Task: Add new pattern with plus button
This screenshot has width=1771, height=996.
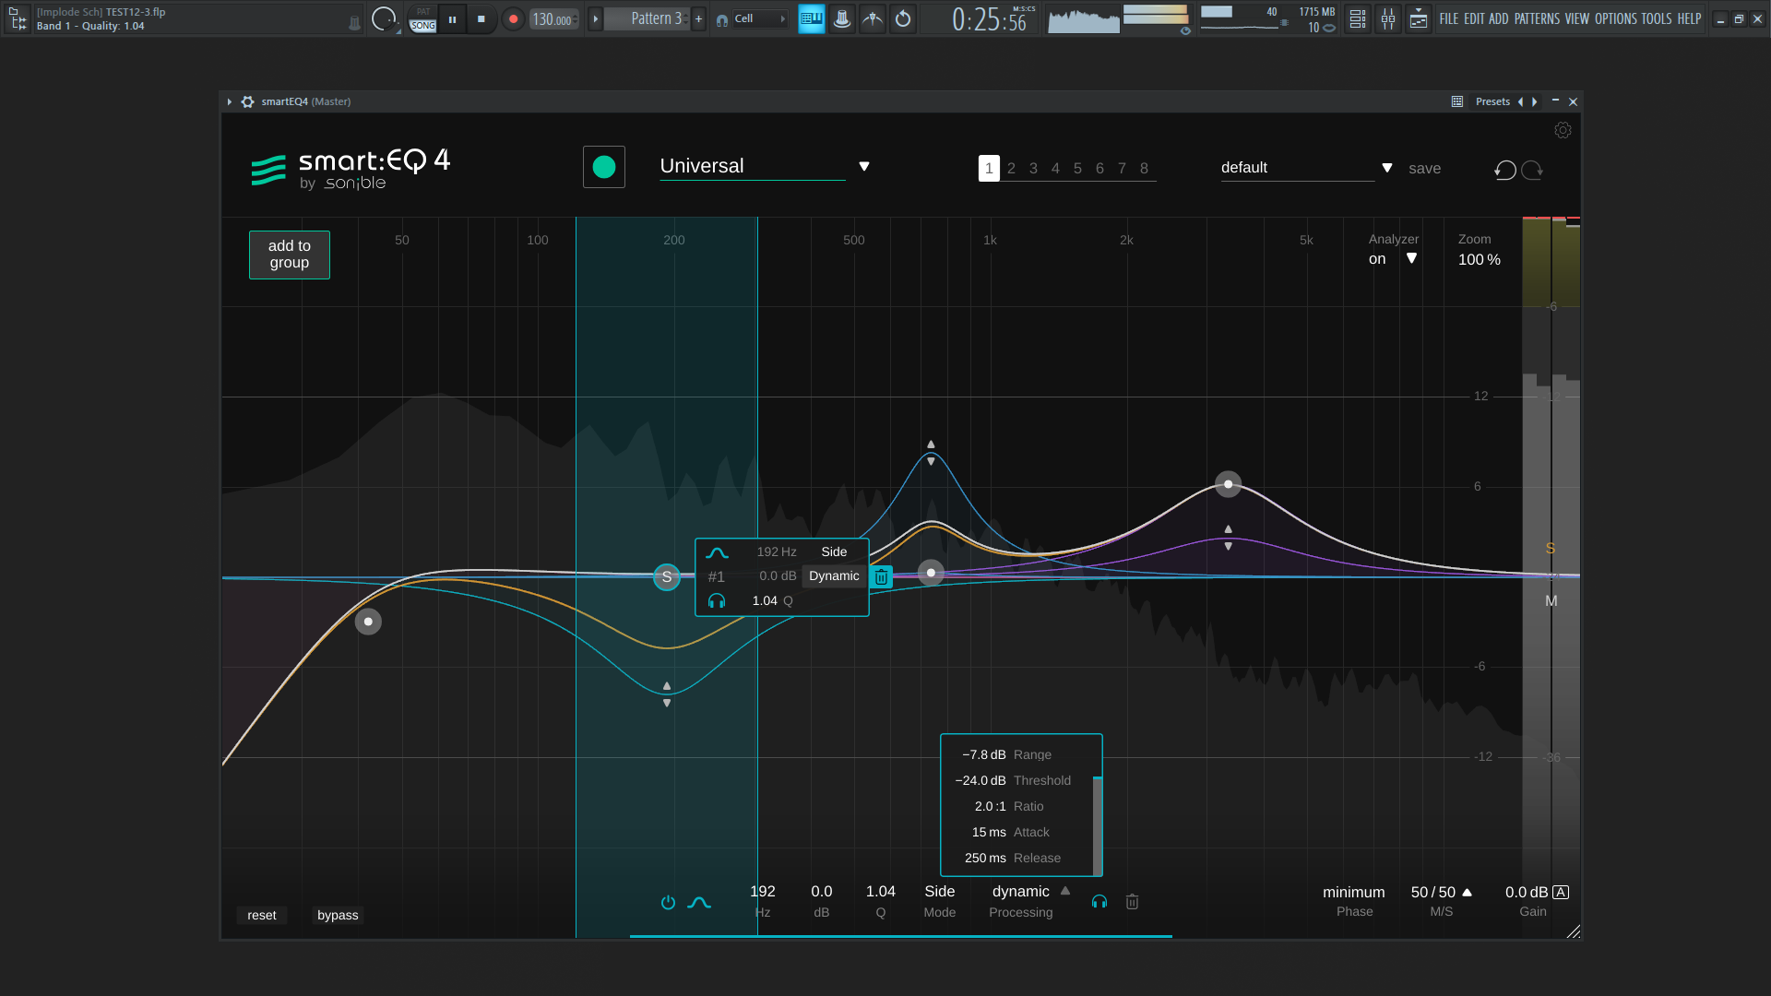Action: point(698,18)
